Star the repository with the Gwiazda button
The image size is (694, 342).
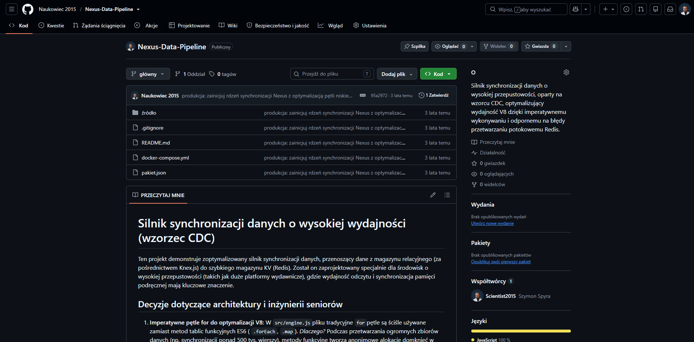click(541, 46)
